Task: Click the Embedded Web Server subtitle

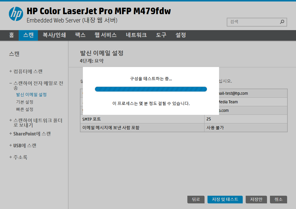Action: (x=72, y=20)
